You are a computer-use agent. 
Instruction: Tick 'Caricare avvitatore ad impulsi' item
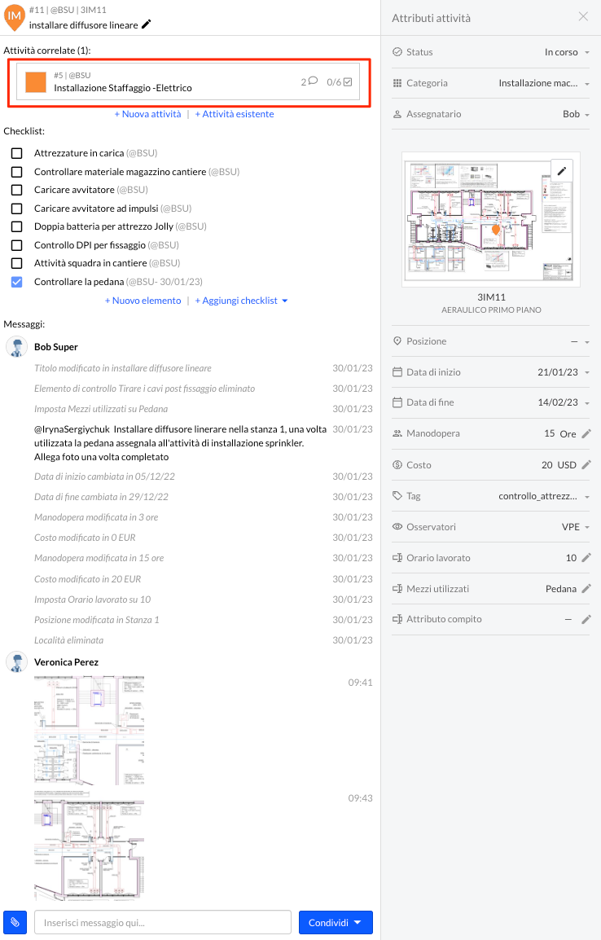coord(16,209)
